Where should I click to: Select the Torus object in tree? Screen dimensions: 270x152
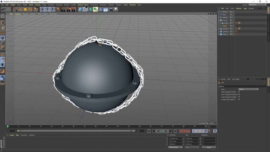(x=226, y=23)
